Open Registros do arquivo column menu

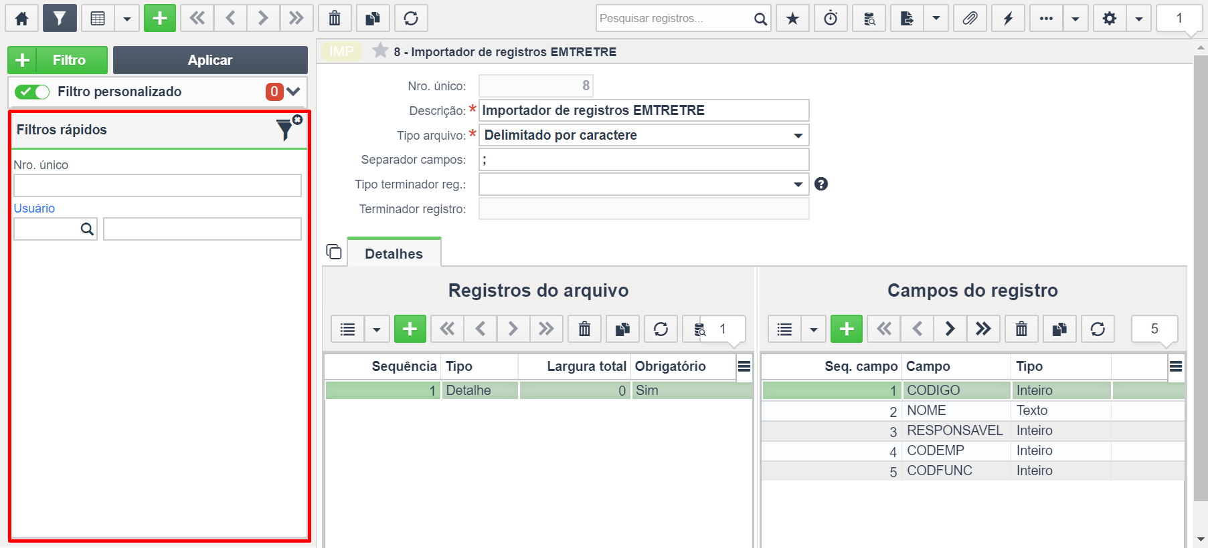point(744,366)
